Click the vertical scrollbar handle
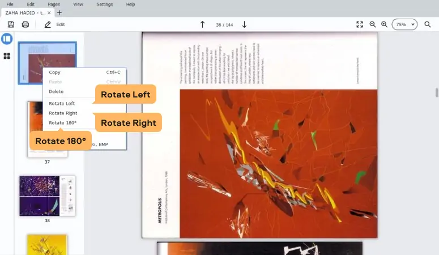439x255 pixels. click(437, 92)
